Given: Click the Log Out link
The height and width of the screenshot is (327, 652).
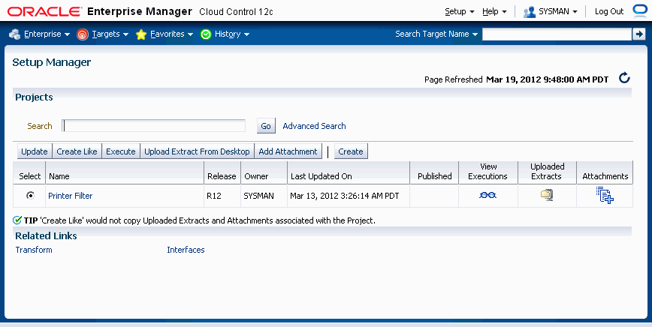Looking at the screenshot, I should (609, 11).
